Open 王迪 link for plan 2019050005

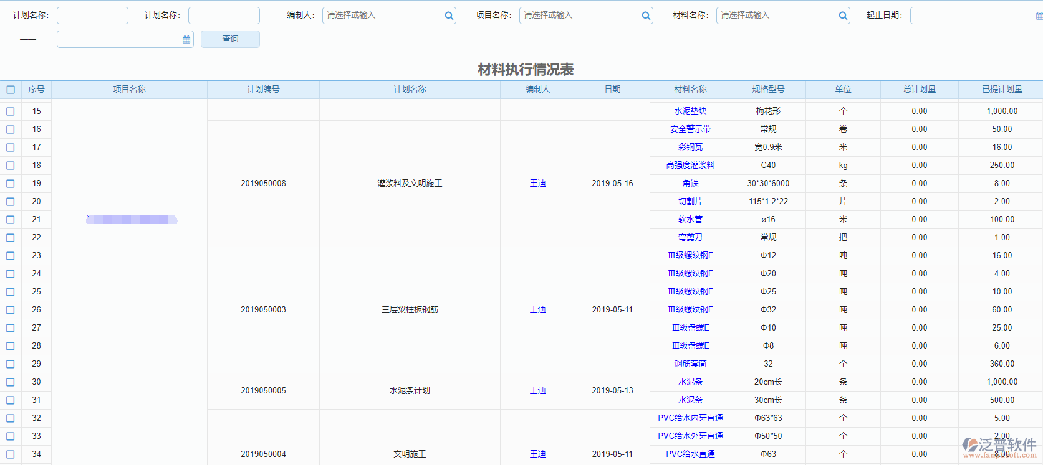[x=537, y=391]
